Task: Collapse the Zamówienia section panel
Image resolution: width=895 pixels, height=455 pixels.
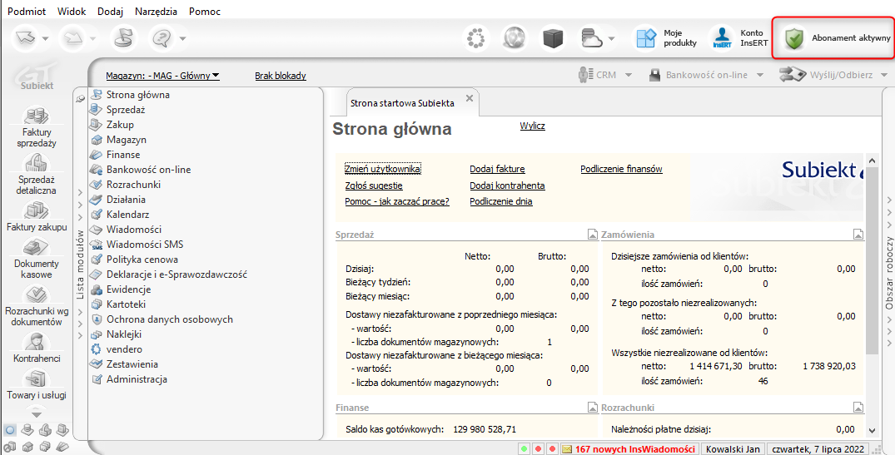Action: tap(858, 235)
